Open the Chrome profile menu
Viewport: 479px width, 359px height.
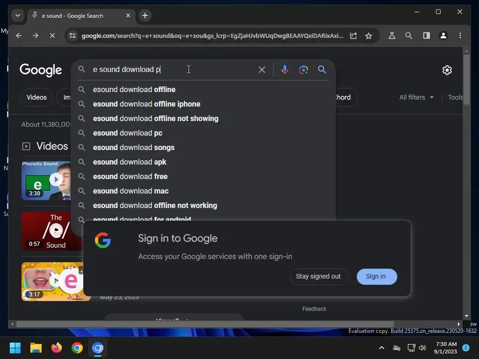click(x=443, y=36)
